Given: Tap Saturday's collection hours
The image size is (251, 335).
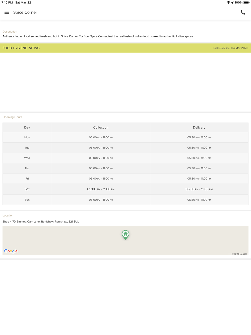Looking at the screenshot, I should (101, 189).
